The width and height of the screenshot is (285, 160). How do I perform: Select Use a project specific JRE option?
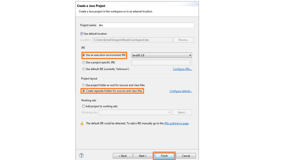click(84, 63)
